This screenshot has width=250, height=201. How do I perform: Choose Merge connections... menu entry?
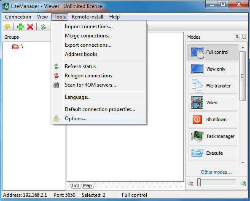pyautogui.click(x=98, y=36)
